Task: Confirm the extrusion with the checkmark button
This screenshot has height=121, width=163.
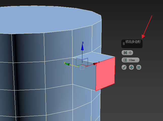Action: [x=124, y=67]
